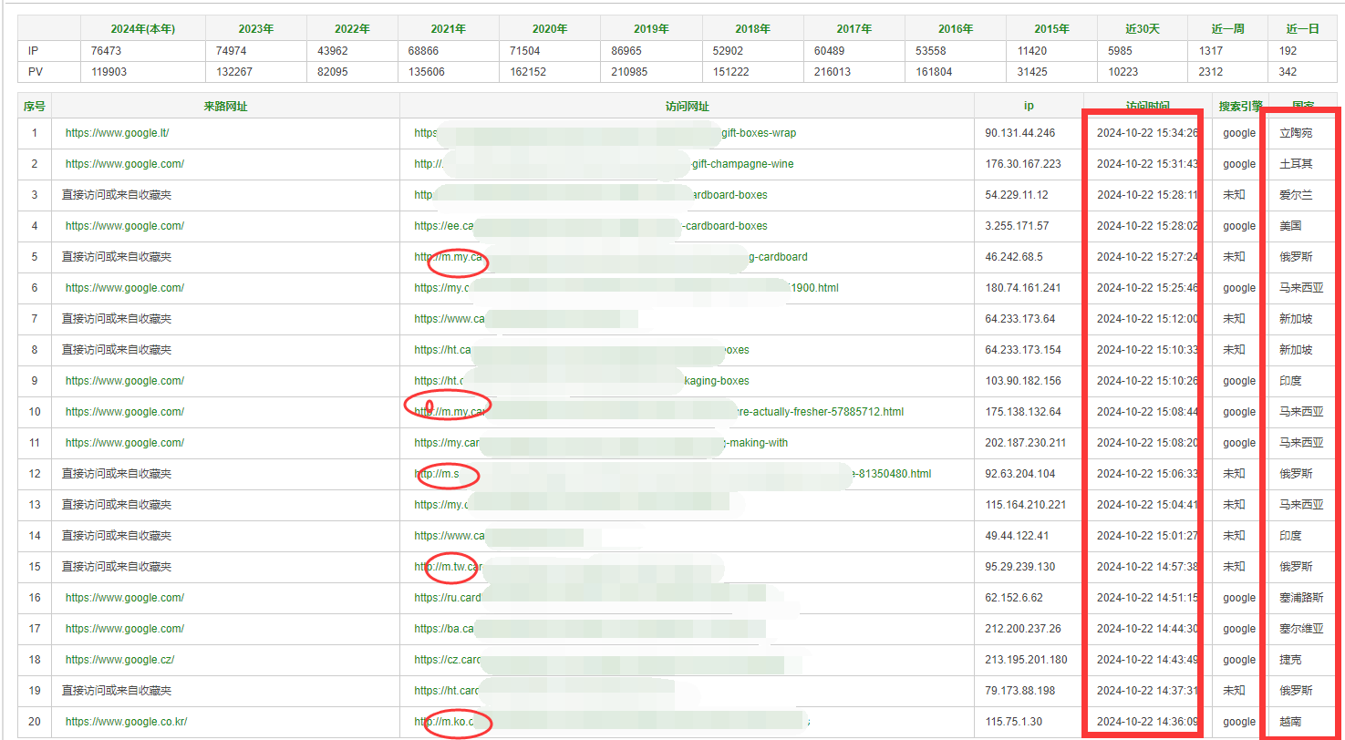Select the IP address 92.63.204.104
The image size is (1345, 740).
(x=1020, y=474)
